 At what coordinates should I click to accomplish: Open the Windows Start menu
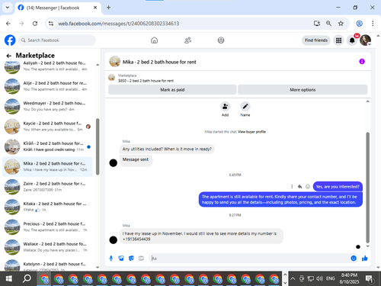point(8,278)
